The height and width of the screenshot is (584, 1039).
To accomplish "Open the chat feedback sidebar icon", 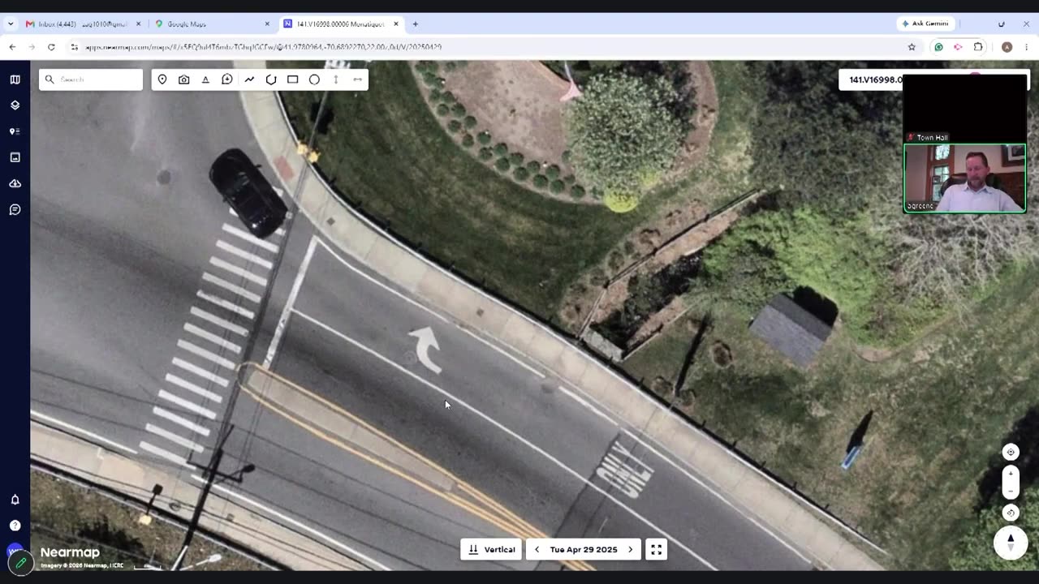I will coord(15,209).
